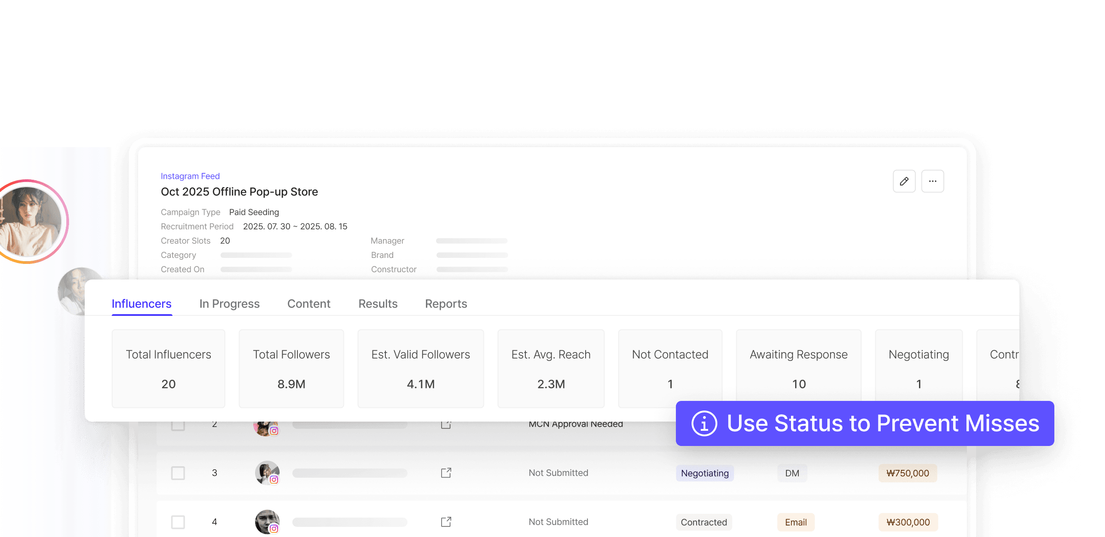1105x537 pixels.
Task: Open the DM contact method tag
Action: click(x=792, y=473)
